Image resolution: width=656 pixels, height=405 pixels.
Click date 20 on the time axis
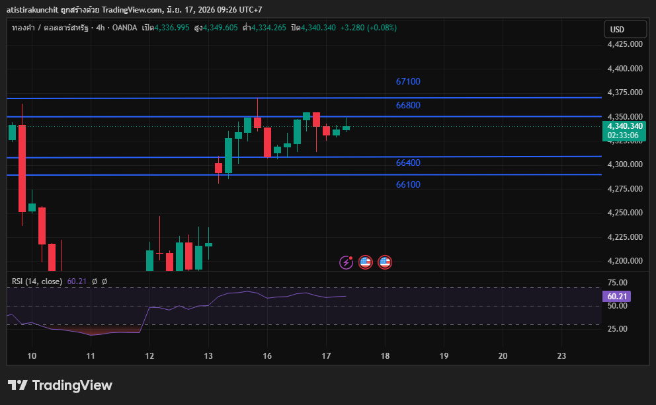click(x=503, y=356)
